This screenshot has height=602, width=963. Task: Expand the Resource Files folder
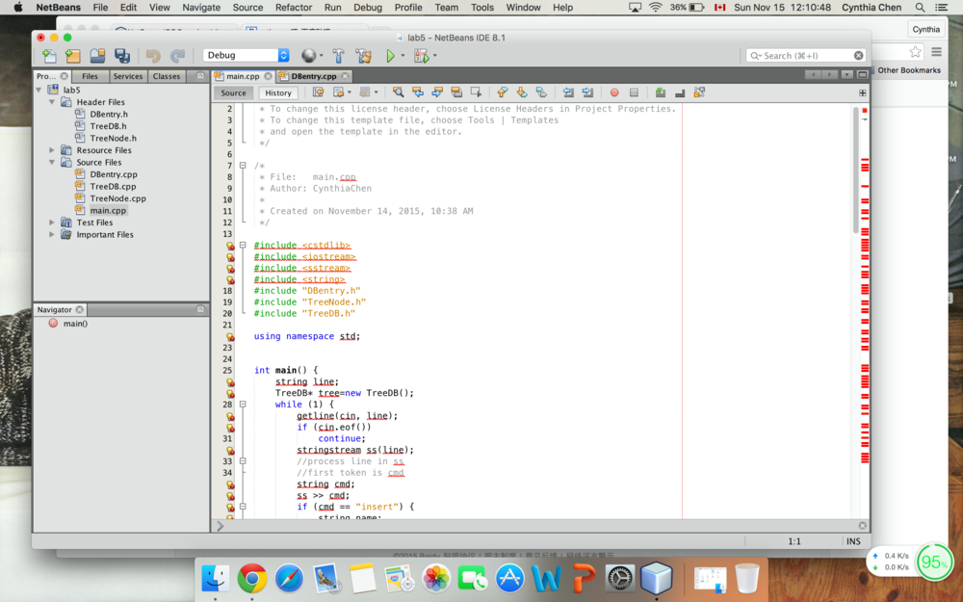52,150
